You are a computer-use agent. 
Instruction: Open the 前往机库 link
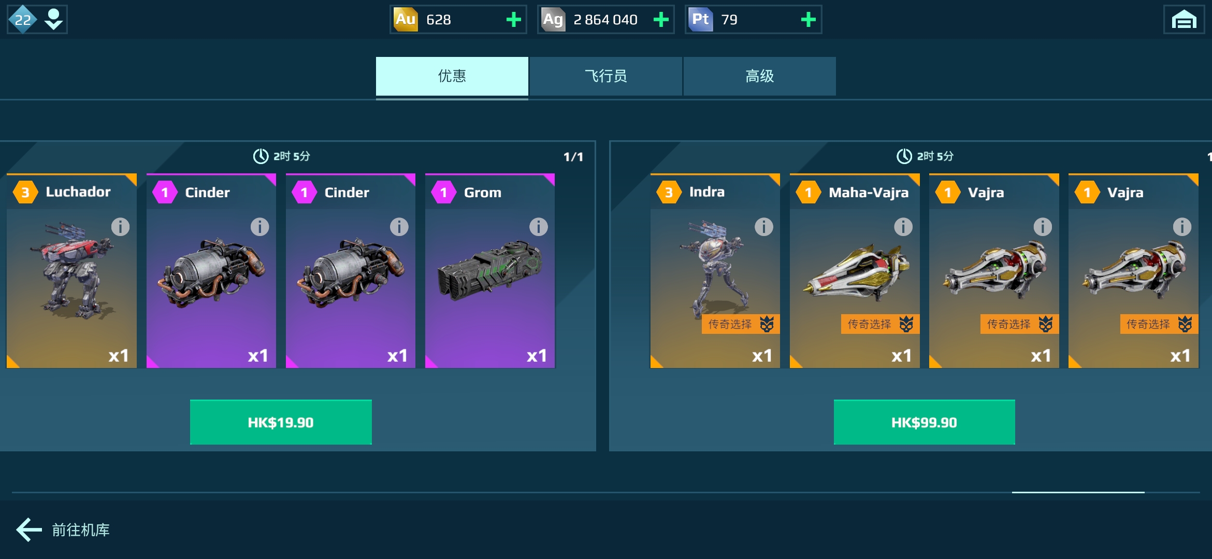[81, 530]
